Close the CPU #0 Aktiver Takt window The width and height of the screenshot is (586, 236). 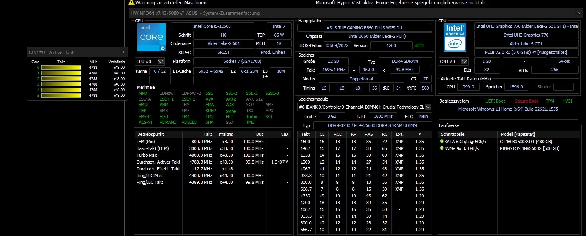click(x=123, y=52)
